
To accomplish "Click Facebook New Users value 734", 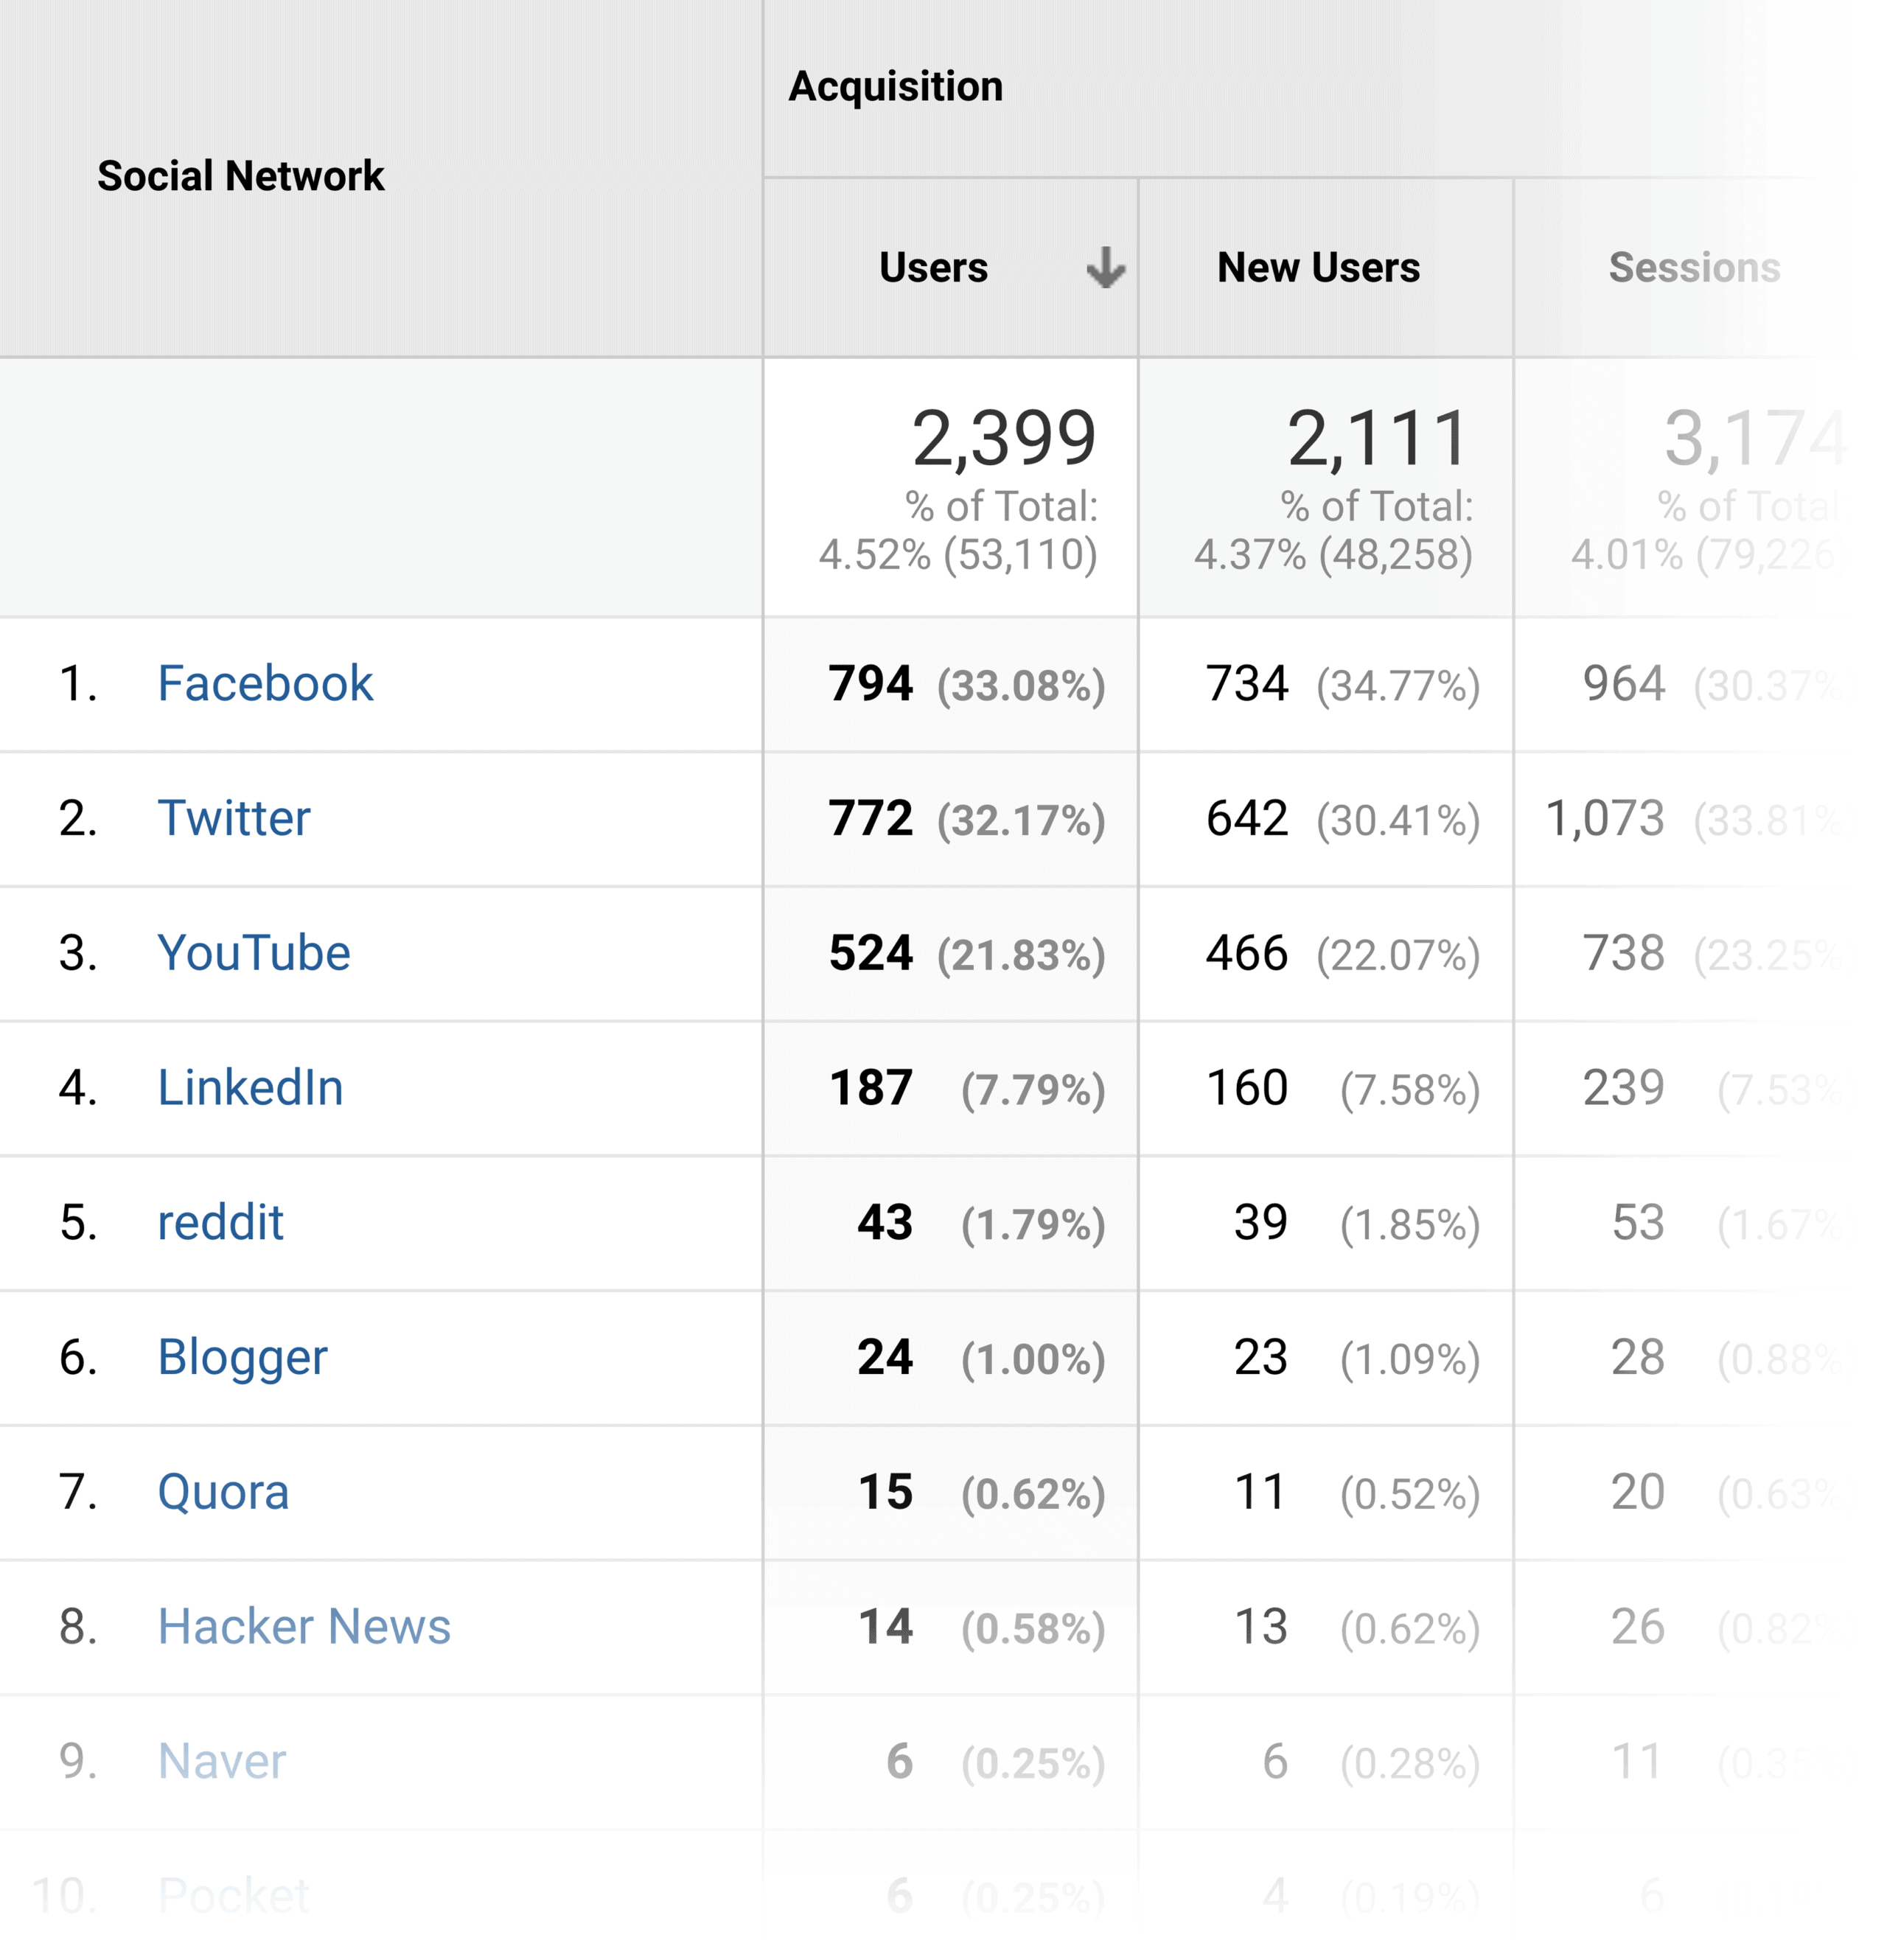I will coord(1246,684).
